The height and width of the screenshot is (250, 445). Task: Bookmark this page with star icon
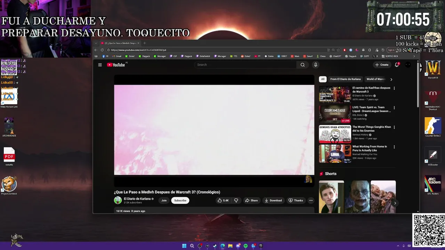point(338,50)
